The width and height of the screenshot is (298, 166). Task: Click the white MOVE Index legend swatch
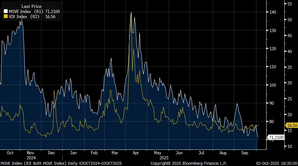[x=5, y=12]
